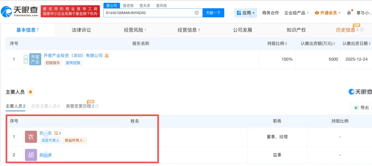Screen dimensions: 372x166
Task: Click the 农 avatar in the first personnel row
Action: [31, 137]
